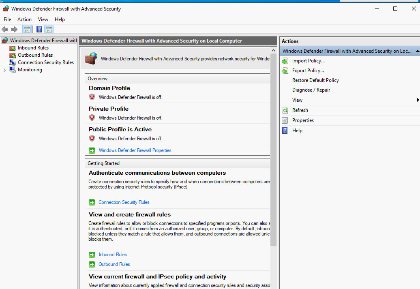Select Outbound Rules in the console tree
Viewport: 420px width, 289px height.
pos(35,55)
